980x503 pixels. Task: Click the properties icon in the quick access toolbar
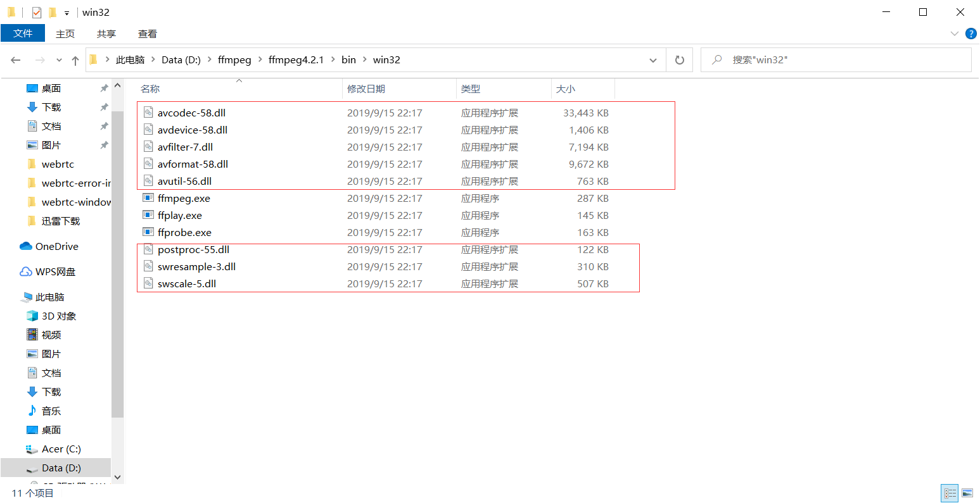(x=36, y=12)
